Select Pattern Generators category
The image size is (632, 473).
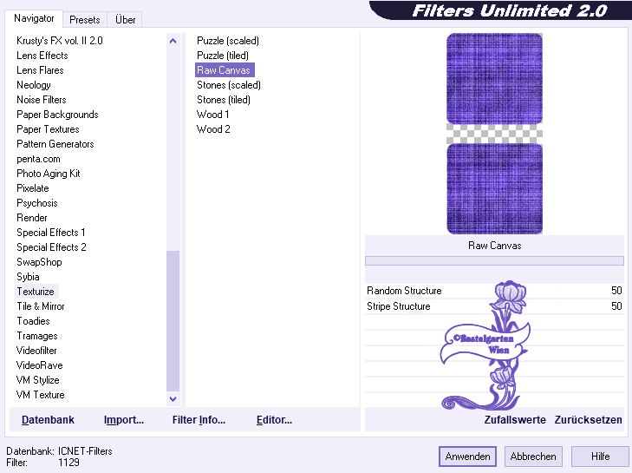pos(55,144)
